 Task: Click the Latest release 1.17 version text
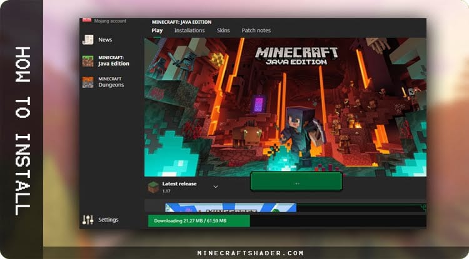coord(179,187)
